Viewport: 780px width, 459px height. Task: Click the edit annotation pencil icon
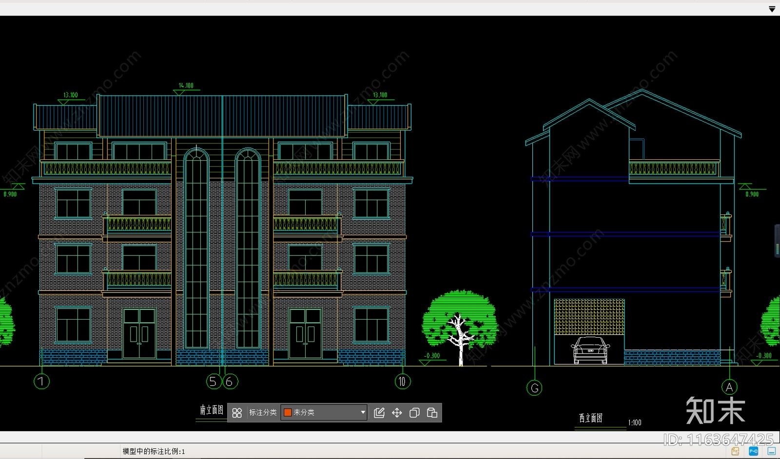tap(379, 413)
